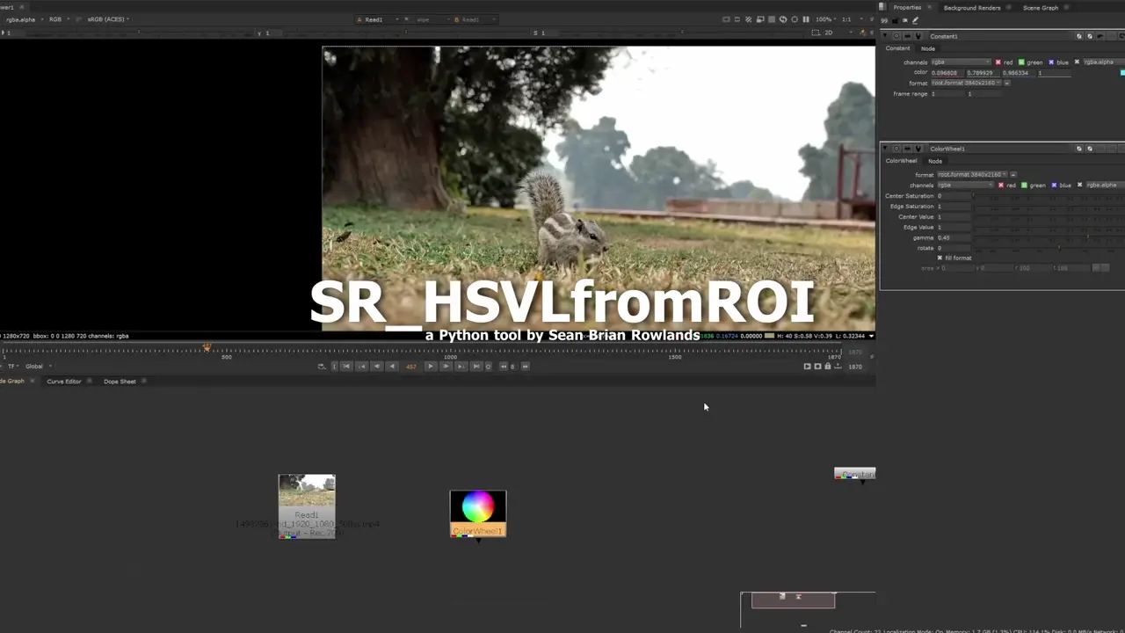Click the viewer lock icon near timeline end
1125x633 pixels.
tap(827, 367)
